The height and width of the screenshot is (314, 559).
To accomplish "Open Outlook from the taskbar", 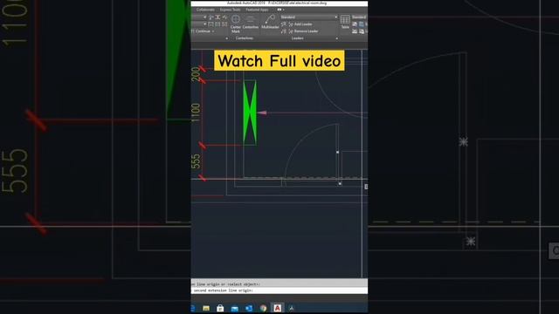I will [249, 308].
